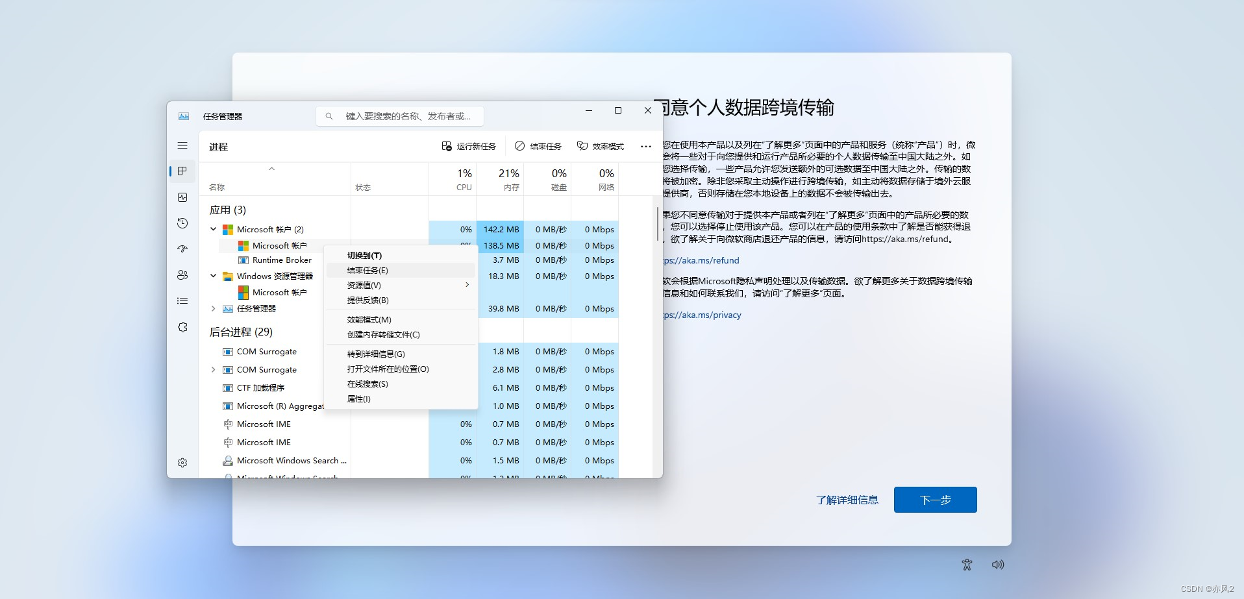The image size is (1244, 599).
Task: Click the 应用 (3) section heading
Action: (x=228, y=210)
